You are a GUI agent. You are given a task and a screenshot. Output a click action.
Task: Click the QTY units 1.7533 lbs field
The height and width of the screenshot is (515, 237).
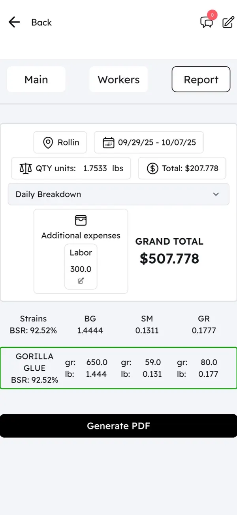tap(71, 168)
